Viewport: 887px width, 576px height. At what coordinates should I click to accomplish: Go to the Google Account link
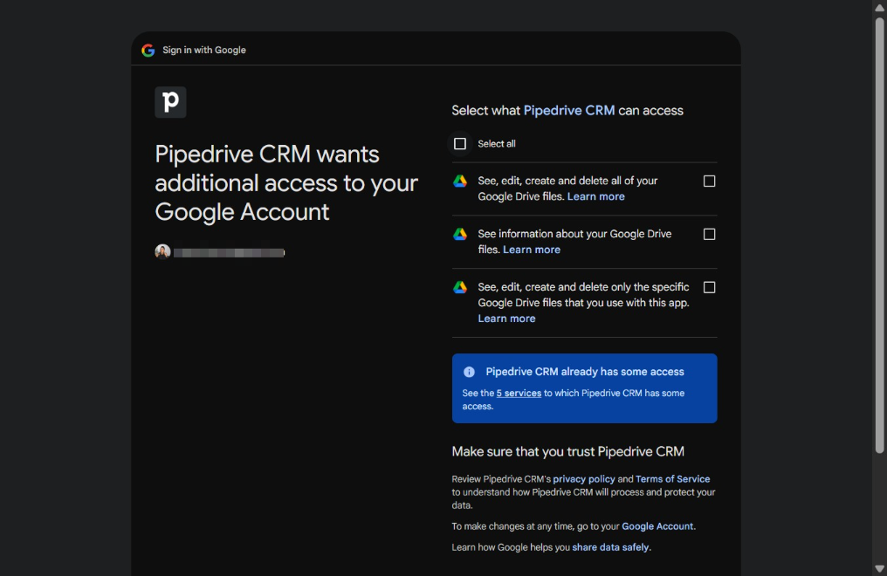pos(657,526)
